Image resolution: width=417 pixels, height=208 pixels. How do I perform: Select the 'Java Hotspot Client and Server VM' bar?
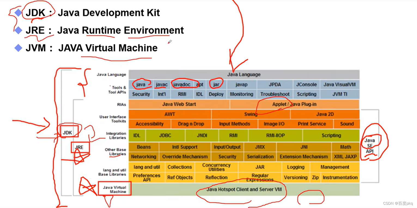tap(244, 189)
